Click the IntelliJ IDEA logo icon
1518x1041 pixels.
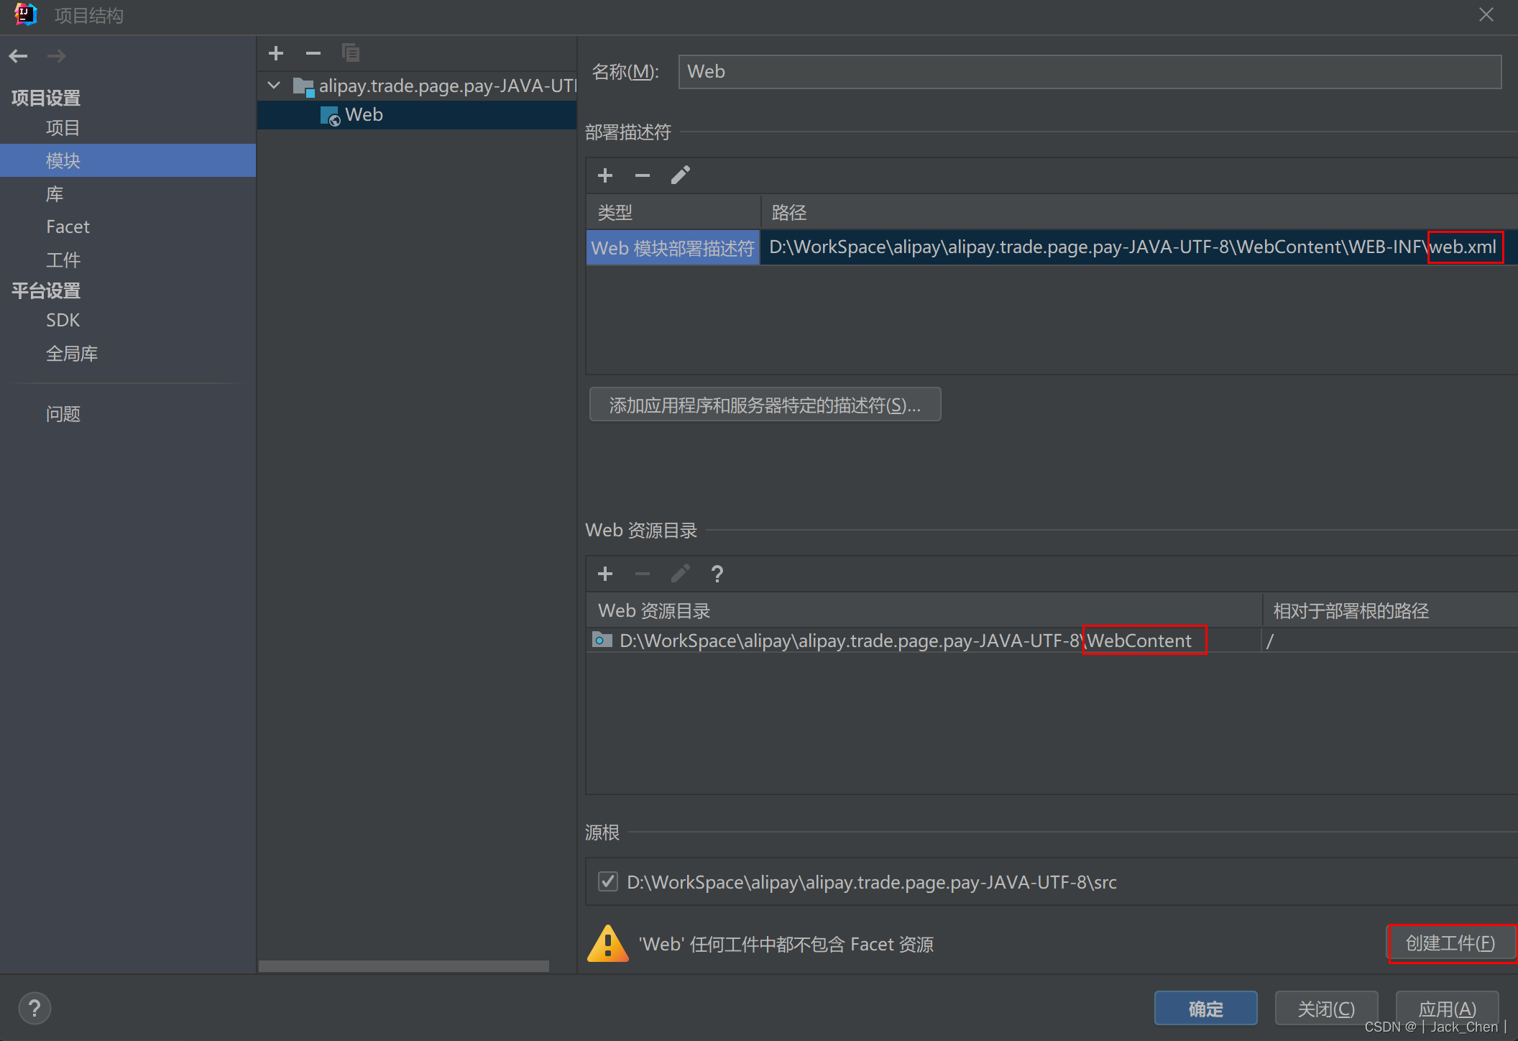(x=26, y=14)
